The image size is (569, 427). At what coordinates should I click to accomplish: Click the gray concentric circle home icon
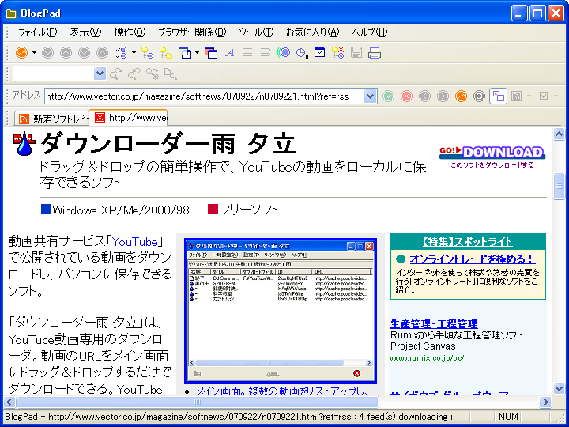pyautogui.click(x=479, y=96)
